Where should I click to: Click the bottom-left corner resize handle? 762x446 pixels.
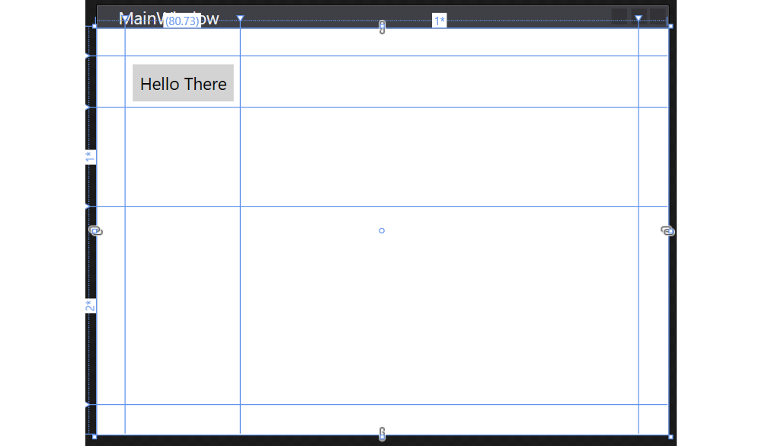pyautogui.click(x=94, y=437)
